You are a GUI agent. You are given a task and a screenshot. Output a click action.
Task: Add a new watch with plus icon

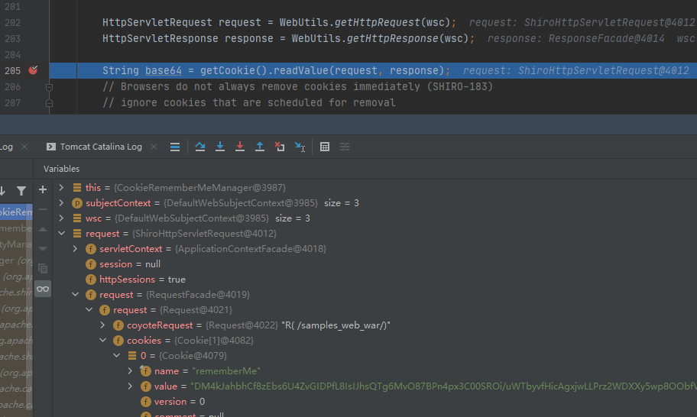(x=43, y=189)
